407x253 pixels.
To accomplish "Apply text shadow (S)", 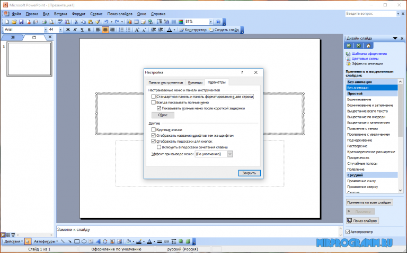I will tap(89, 30).
